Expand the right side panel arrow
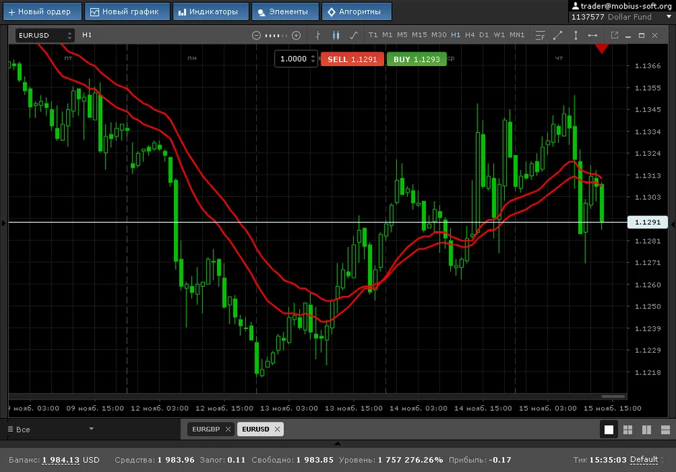Viewport: 676px width, 472px height. coord(673,223)
